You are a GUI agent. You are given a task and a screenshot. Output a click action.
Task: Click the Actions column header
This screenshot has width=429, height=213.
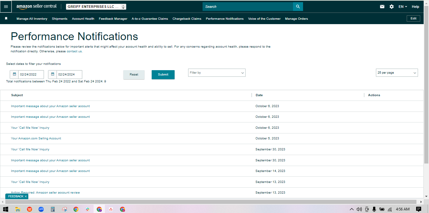(374, 95)
